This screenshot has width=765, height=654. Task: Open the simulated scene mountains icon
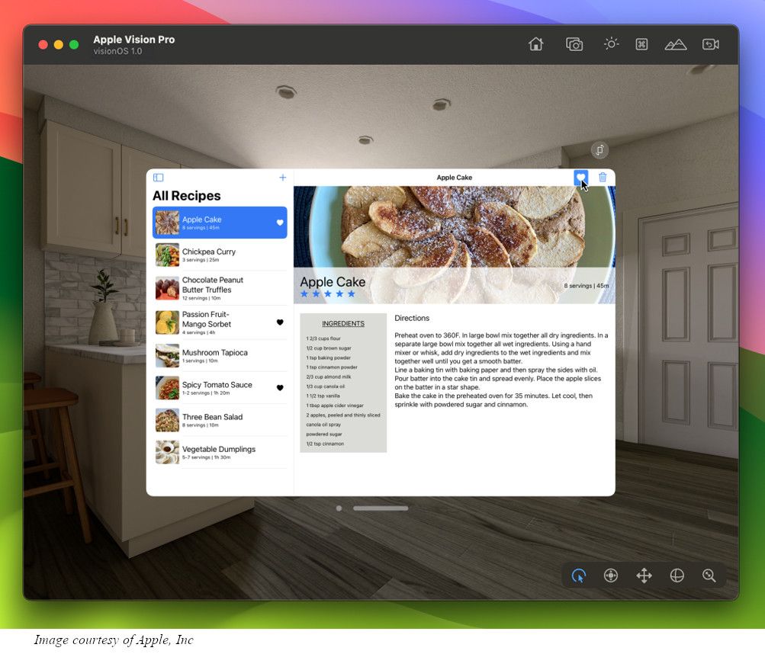click(676, 45)
